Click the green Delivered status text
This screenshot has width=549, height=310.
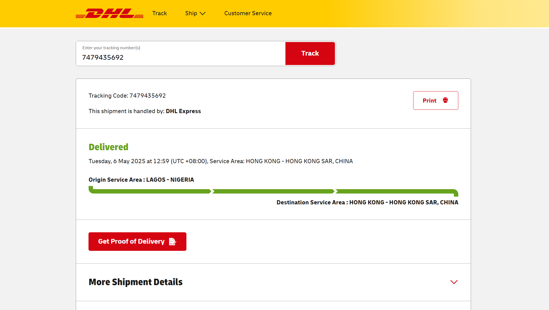point(108,147)
